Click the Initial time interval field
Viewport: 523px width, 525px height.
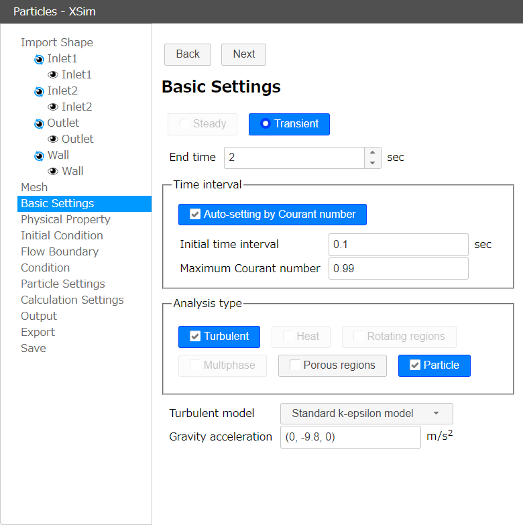tap(398, 245)
